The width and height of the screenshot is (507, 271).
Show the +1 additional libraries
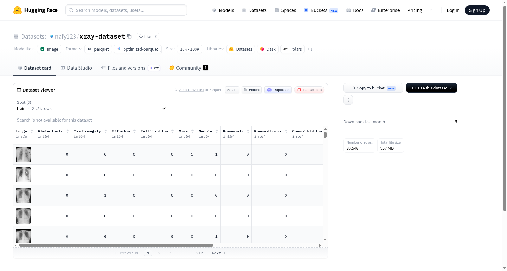click(x=310, y=49)
